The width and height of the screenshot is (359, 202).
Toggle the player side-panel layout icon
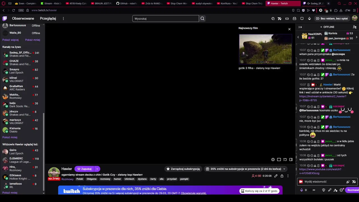coord(291,160)
